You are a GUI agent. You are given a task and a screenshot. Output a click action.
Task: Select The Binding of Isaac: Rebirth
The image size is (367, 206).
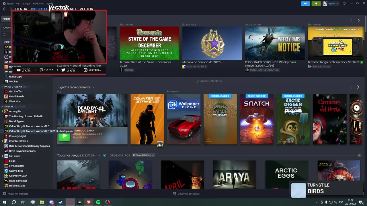click(x=26, y=116)
